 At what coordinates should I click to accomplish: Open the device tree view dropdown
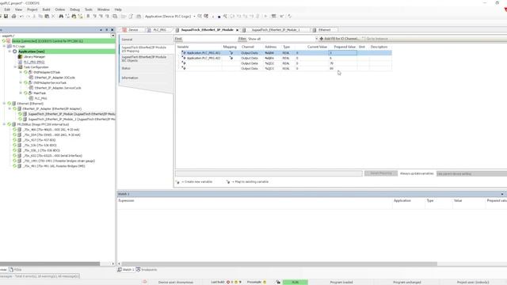click(x=112, y=36)
